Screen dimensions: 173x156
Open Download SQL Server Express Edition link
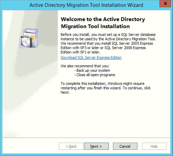click(91, 58)
